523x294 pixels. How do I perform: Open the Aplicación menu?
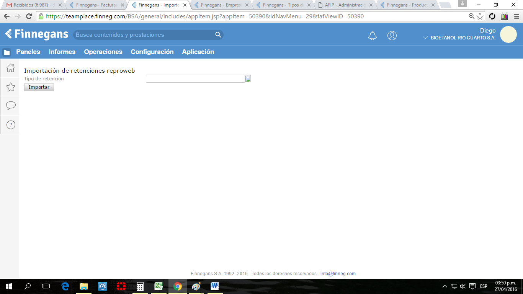[x=198, y=52]
